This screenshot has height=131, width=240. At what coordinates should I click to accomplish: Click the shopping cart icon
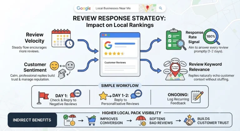[x=91, y=120]
